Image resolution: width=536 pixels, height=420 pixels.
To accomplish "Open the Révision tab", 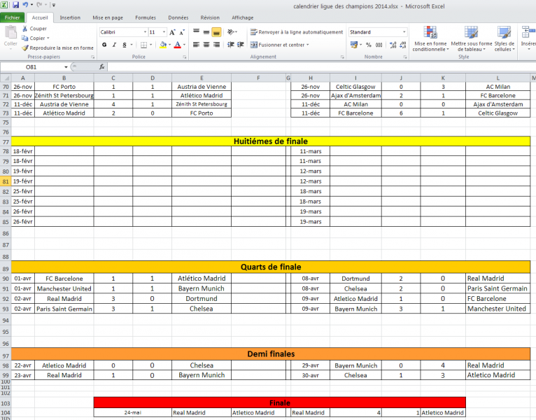I will coord(210,17).
